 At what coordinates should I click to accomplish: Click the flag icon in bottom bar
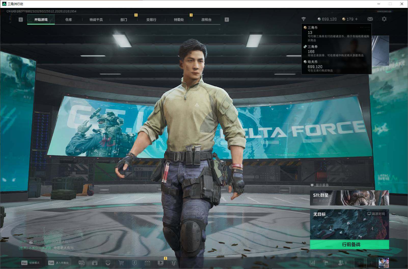(325, 263)
